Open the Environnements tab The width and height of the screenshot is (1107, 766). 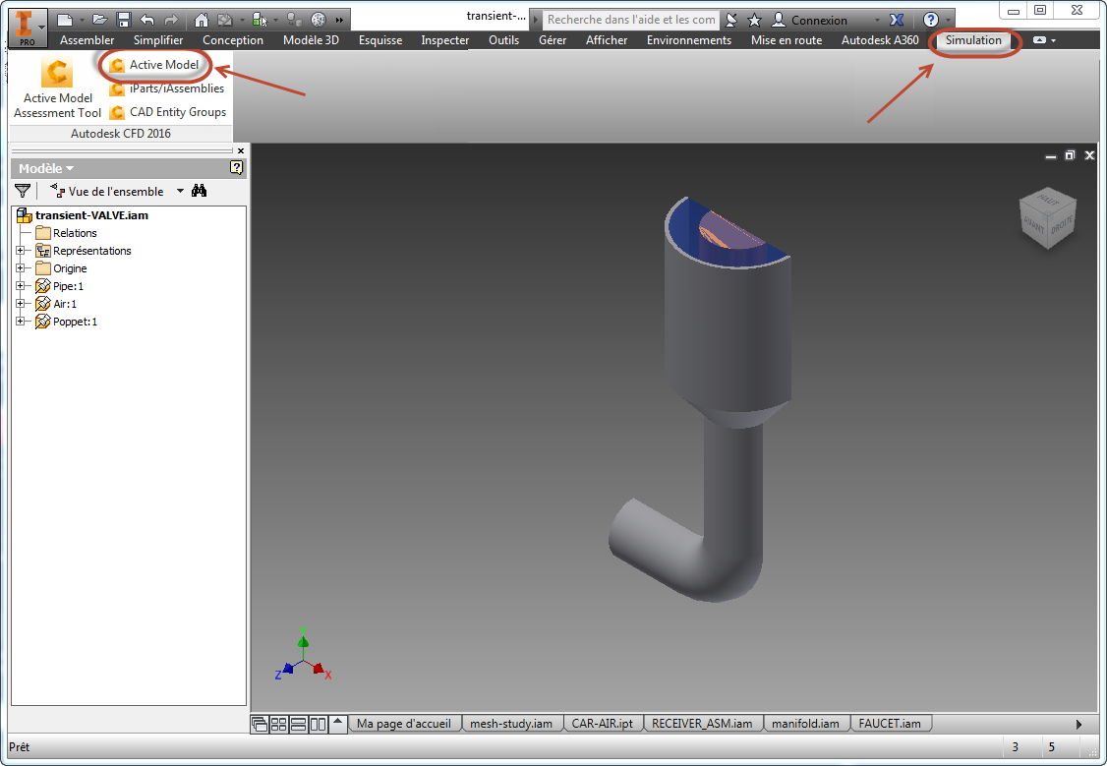coord(689,40)
